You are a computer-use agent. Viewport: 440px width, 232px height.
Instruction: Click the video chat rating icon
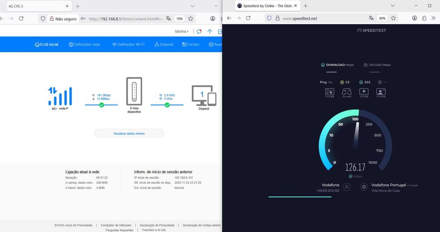click(381, 93)
